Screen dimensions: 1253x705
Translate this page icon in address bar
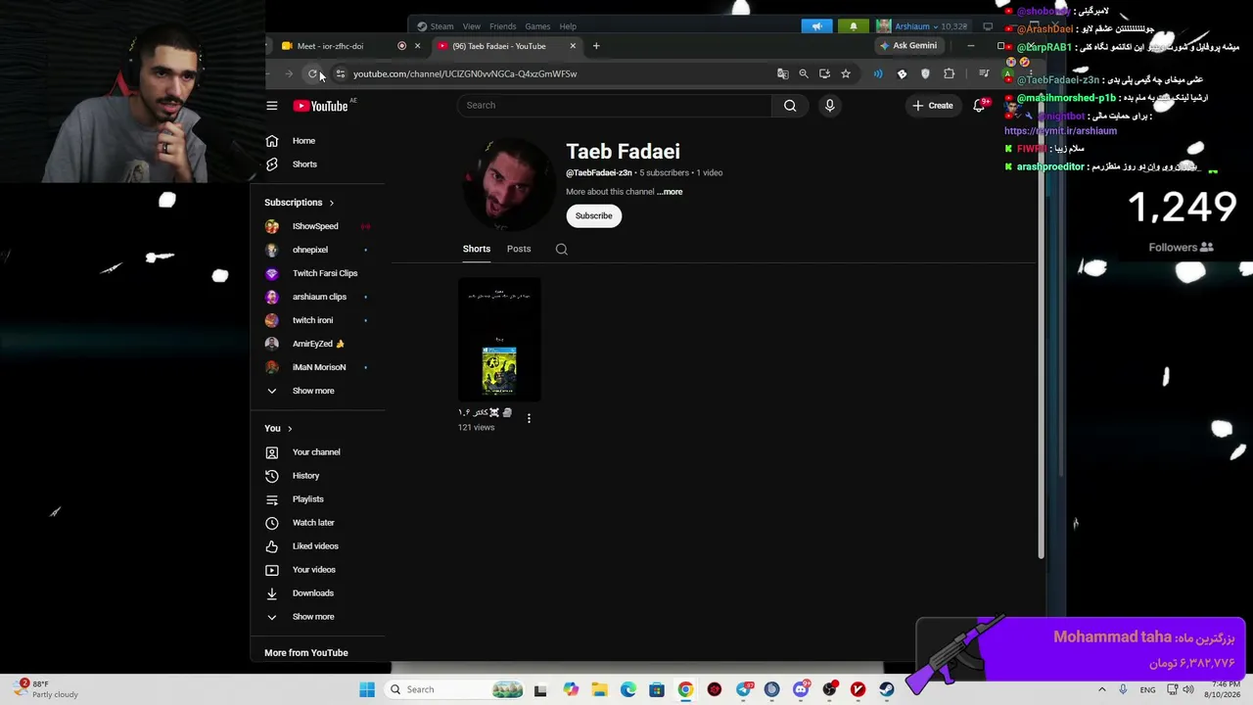coord(782,73)
